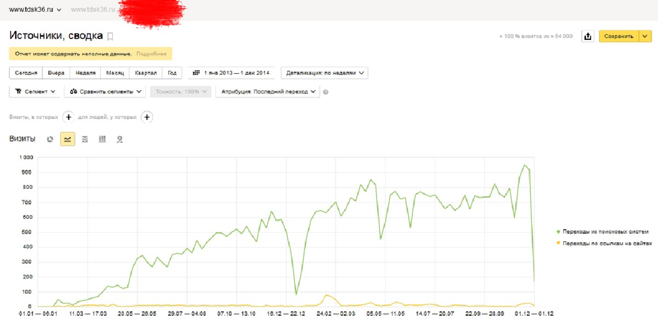
Task: Select Вчера period tab
Action: 56,73
